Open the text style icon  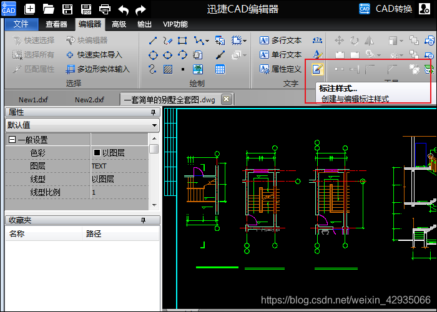click(318, 55)
